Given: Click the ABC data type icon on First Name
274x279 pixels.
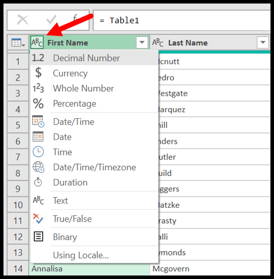Looking at the screenshot, I should click(x=37, y=42).
